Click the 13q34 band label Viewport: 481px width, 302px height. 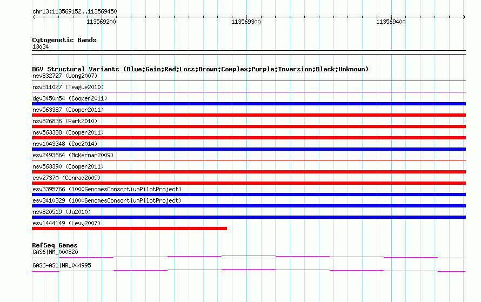pyautogui.click(x=41, y=46)
